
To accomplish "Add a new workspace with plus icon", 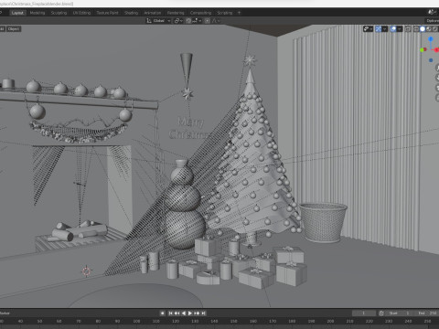I will (x=239, y=13).
